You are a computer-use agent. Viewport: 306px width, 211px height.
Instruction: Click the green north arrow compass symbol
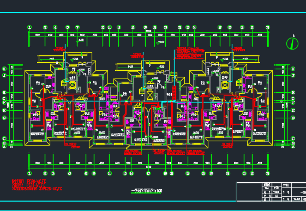[x=292, y=43]
